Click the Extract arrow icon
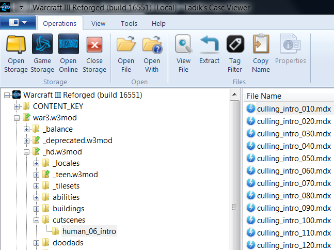Image resolution: width=334 pixels, height=250 pixels. (210, 44)
